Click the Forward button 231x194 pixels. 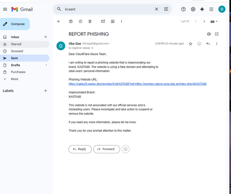pos(107,149)
